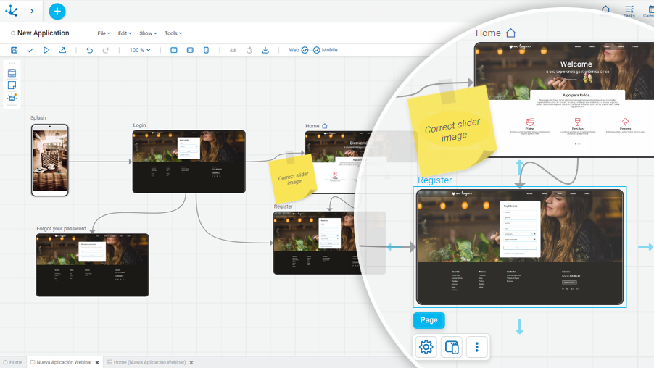Open the 100 % zoom dropdown
The image size is (654, 368).
[140, 50]
